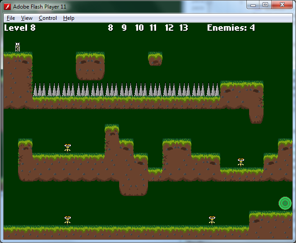Click the yellow enemy on middle-right ledge
This screenshot has width=296, height=243.
pos(240,162)
